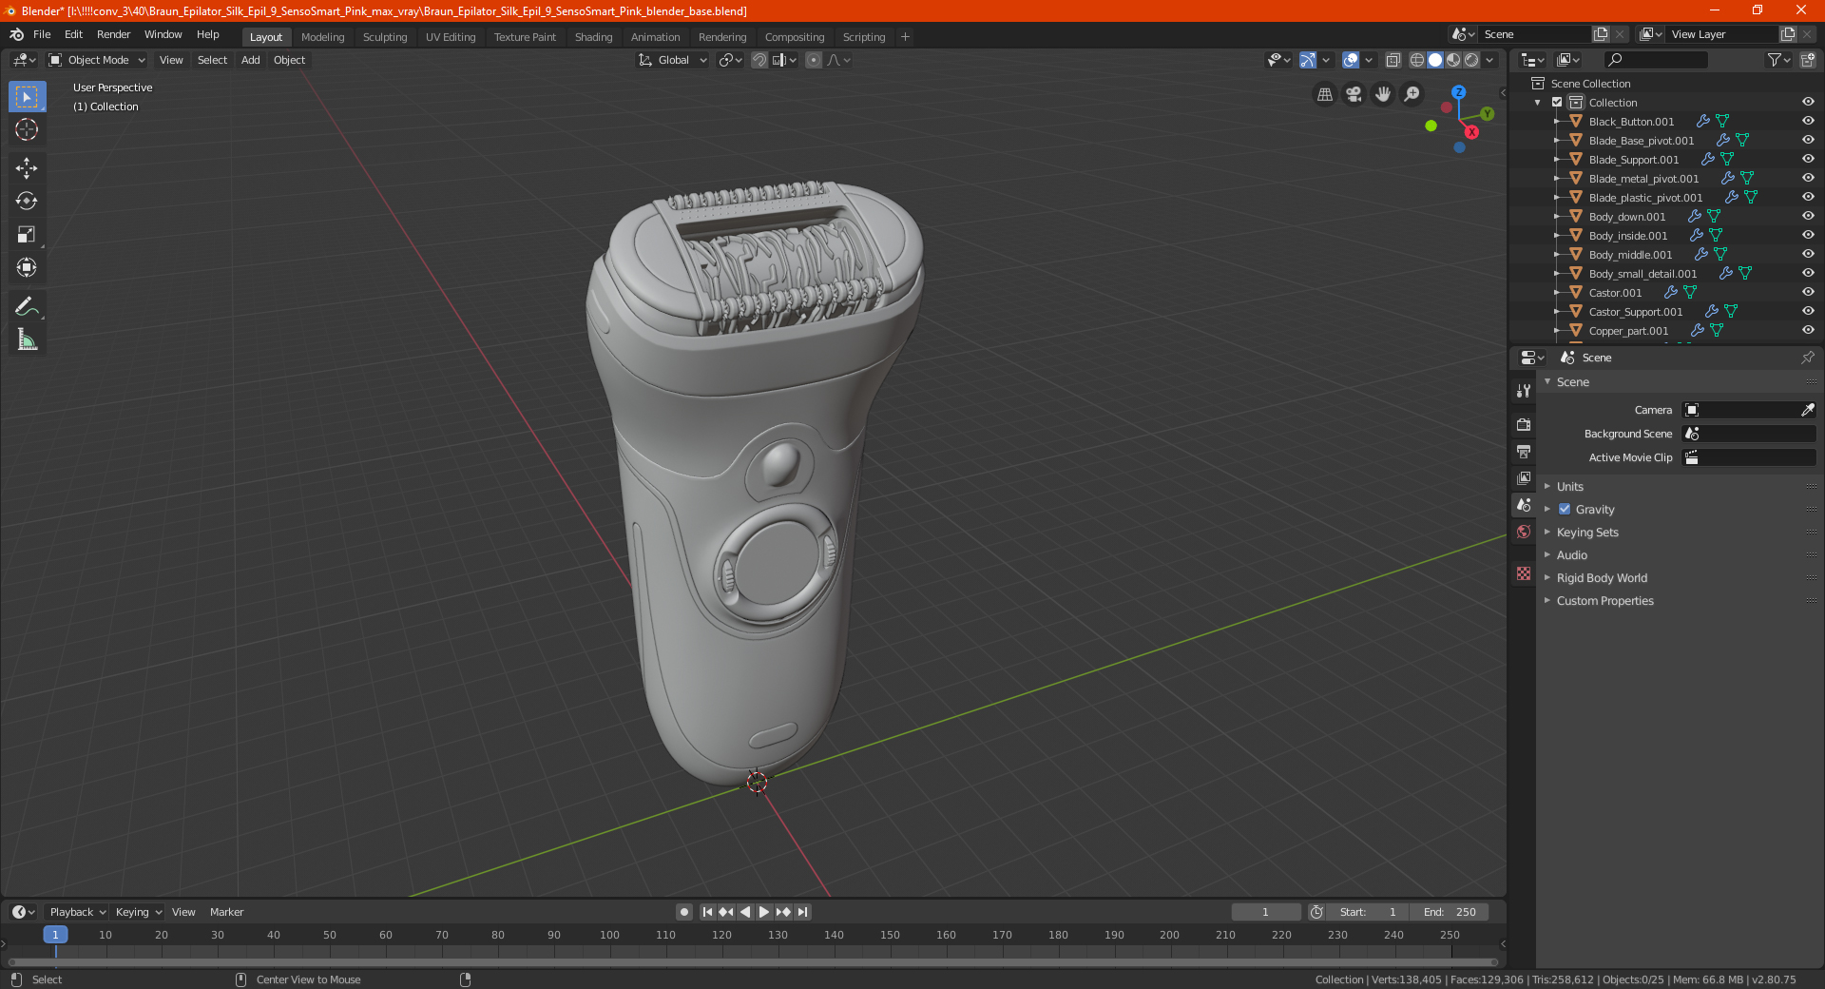
Task: Switch to orthographic/perspective grid icon
Action: [x=1324, y=94]
